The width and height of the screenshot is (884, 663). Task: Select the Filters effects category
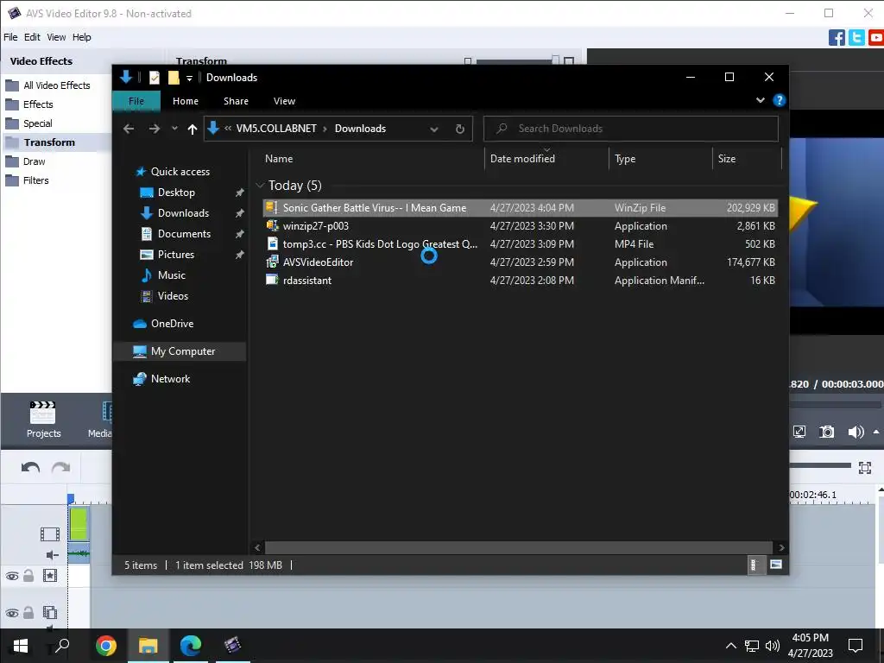[x=35, y=180]
